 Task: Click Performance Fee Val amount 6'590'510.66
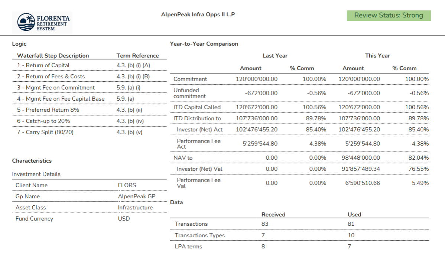coord(363,183)
